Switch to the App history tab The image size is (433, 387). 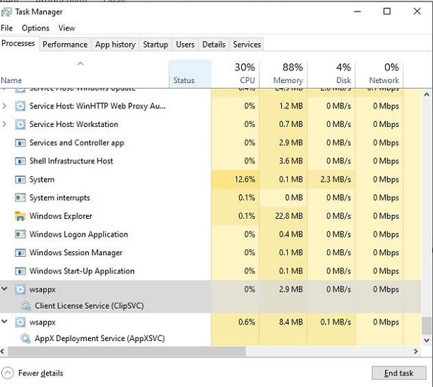tap(115, 45)
